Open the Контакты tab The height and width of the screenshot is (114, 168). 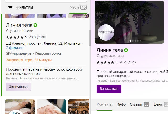(x=104, y=104)
